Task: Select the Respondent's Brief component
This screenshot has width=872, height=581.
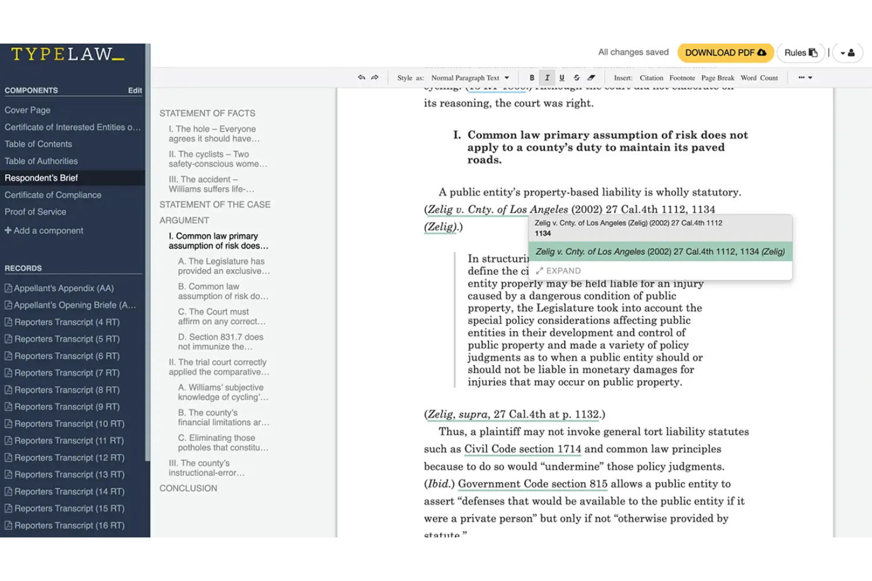Action: coord(72,178)
